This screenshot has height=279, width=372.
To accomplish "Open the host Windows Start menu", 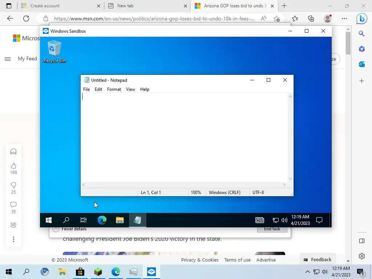I will (x=9, y=272).
